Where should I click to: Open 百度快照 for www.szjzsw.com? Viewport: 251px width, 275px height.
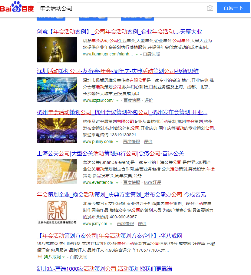132,100
